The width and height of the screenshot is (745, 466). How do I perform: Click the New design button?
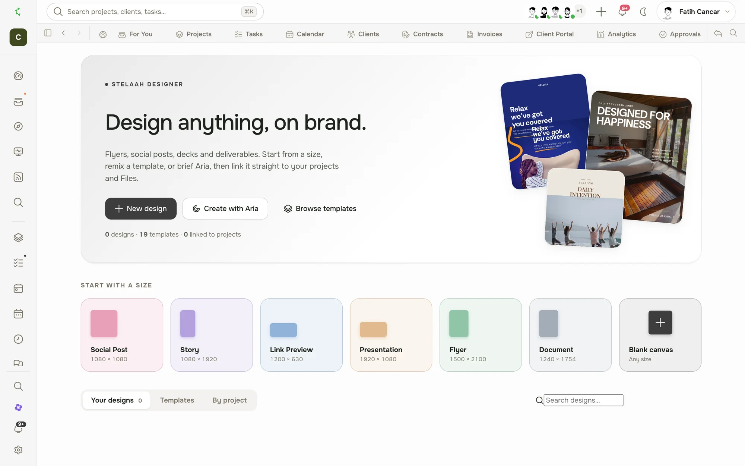[141, 208]
